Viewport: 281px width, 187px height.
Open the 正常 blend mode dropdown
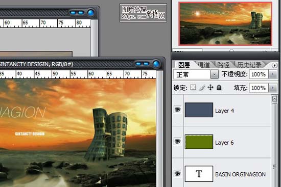point(196,74)
